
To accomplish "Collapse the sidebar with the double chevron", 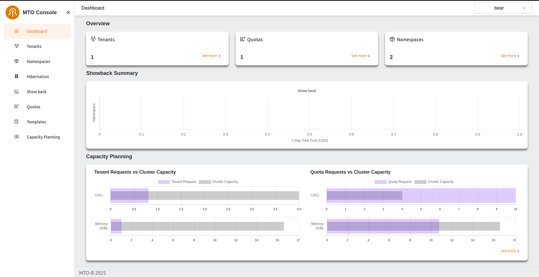I will 68,12.
